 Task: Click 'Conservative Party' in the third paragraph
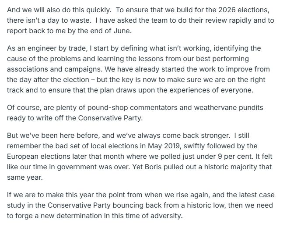point(109,118)
